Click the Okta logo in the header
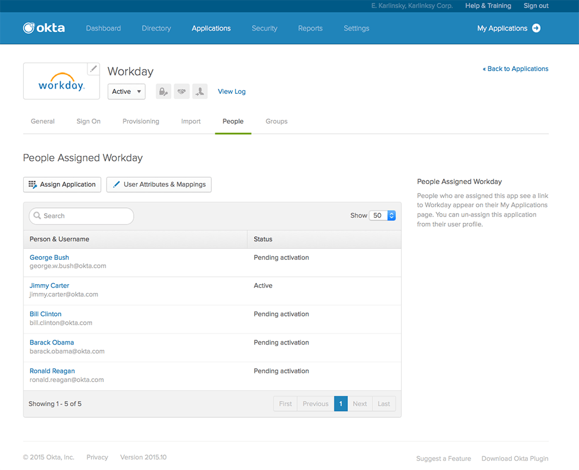This screenshot has height=470, width=579. tap(44, 28)
